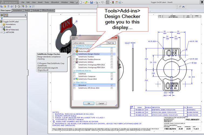The width and height of the screenshot is (204, 135).
Task: Uncheck SolidWorks Forum 2014 Start Up checkbox
Action: click(x=112, y=79)
